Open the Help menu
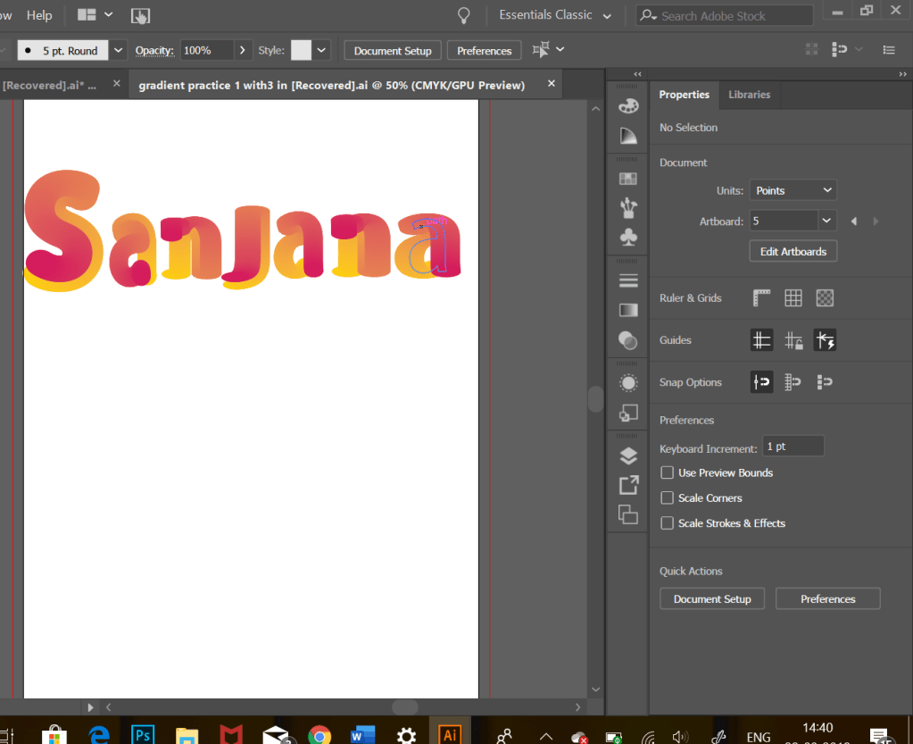913x744 pixels. pyautogui.click(x=39, y=15)
